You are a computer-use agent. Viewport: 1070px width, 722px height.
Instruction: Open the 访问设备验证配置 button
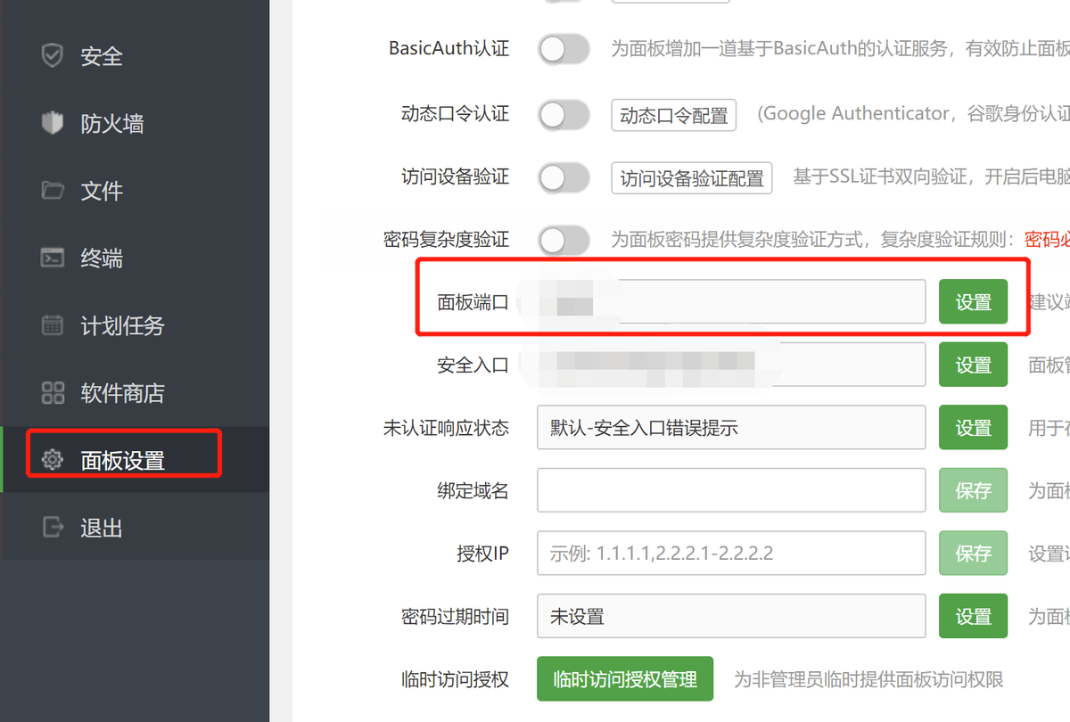point(691,178)
